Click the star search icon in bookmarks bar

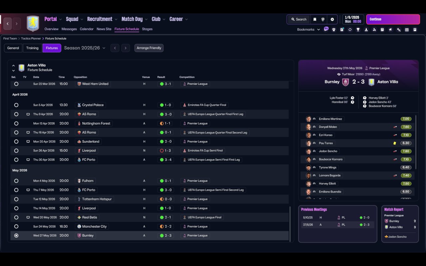399,30
